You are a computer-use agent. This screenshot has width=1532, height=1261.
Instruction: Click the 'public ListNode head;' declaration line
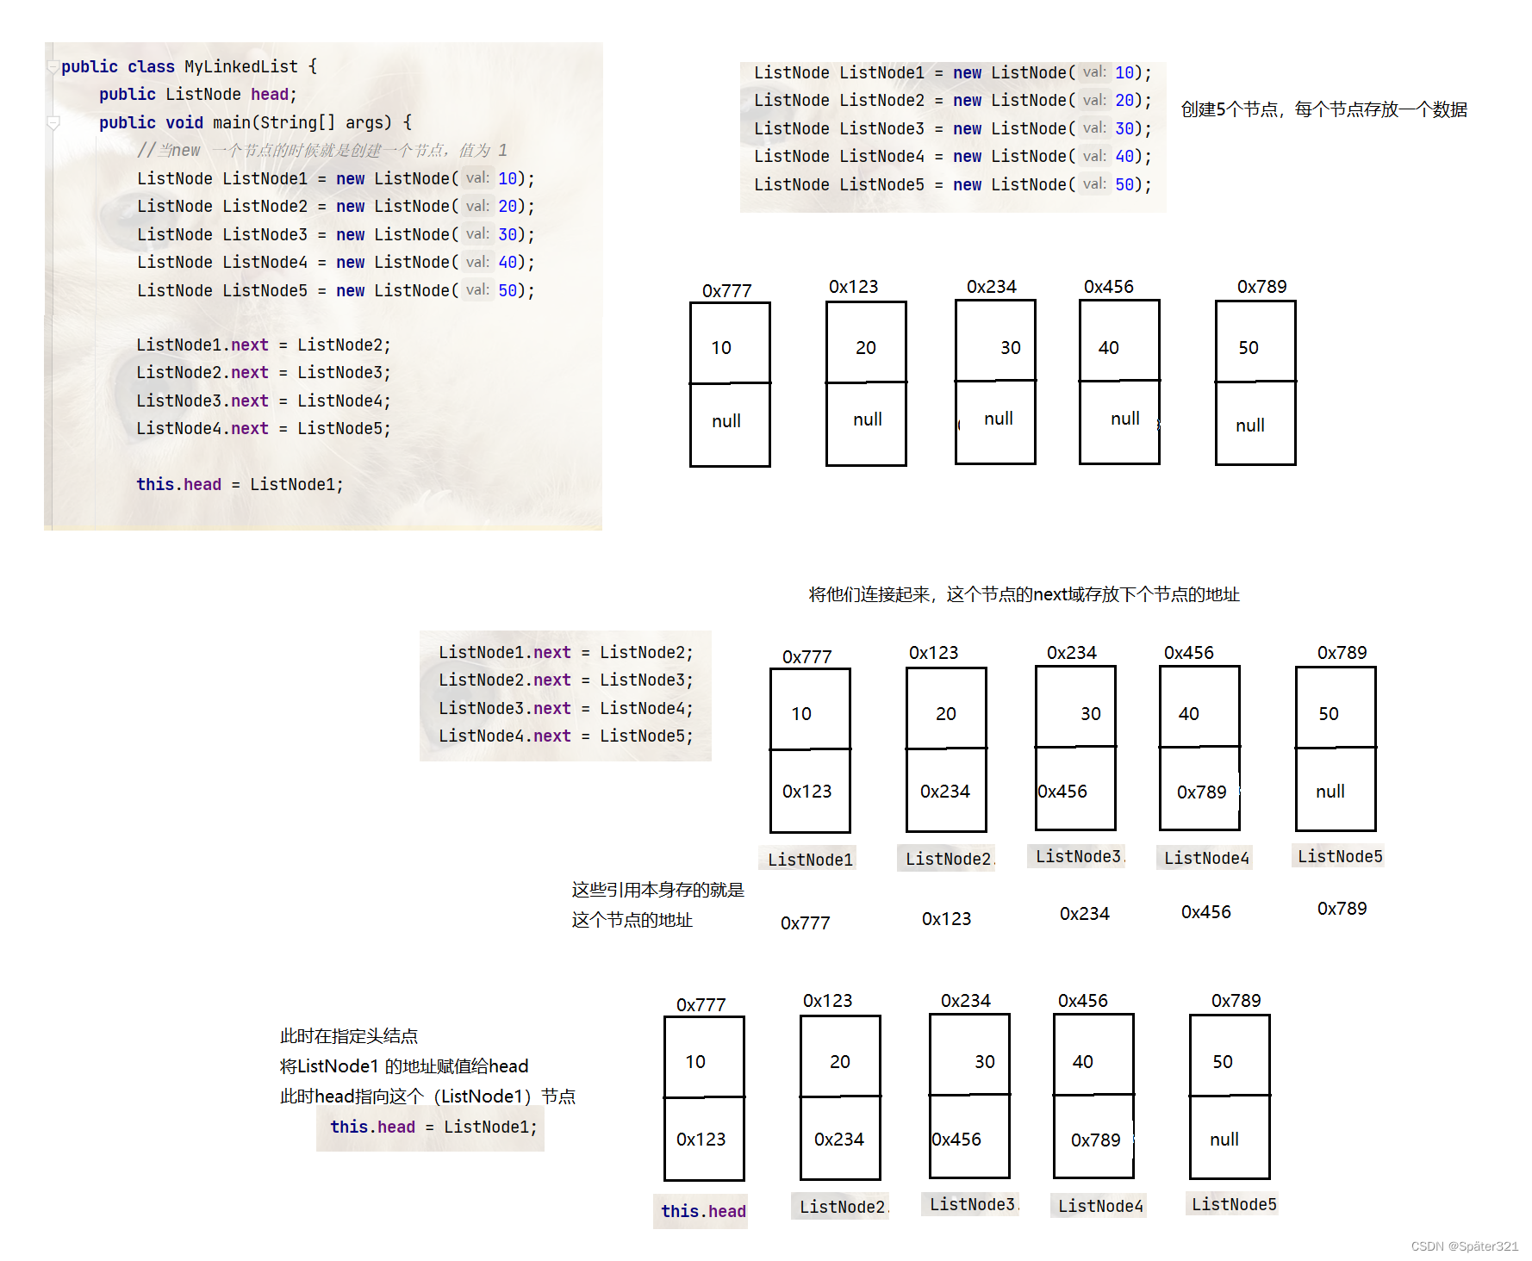coord(197,95)
